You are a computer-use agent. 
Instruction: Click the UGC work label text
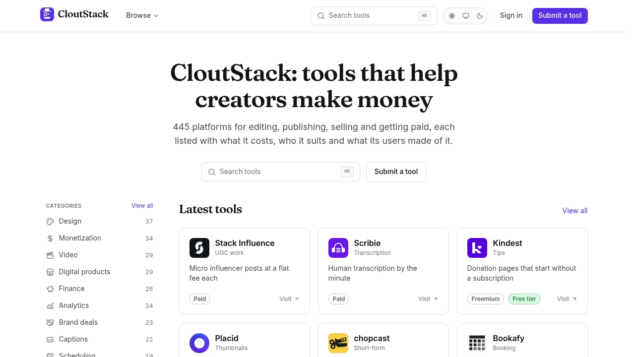point(229,253)
